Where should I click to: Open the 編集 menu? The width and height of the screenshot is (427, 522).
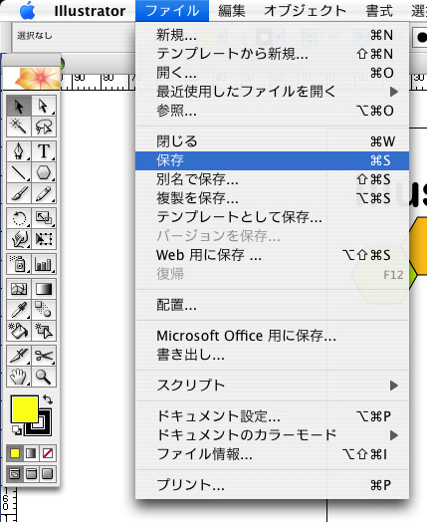tap(232, 11)
